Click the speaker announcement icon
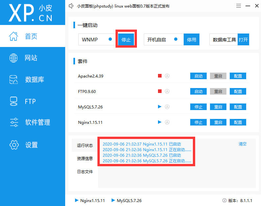The width and height of the screenshot is (261, 206). coord(71,6)
